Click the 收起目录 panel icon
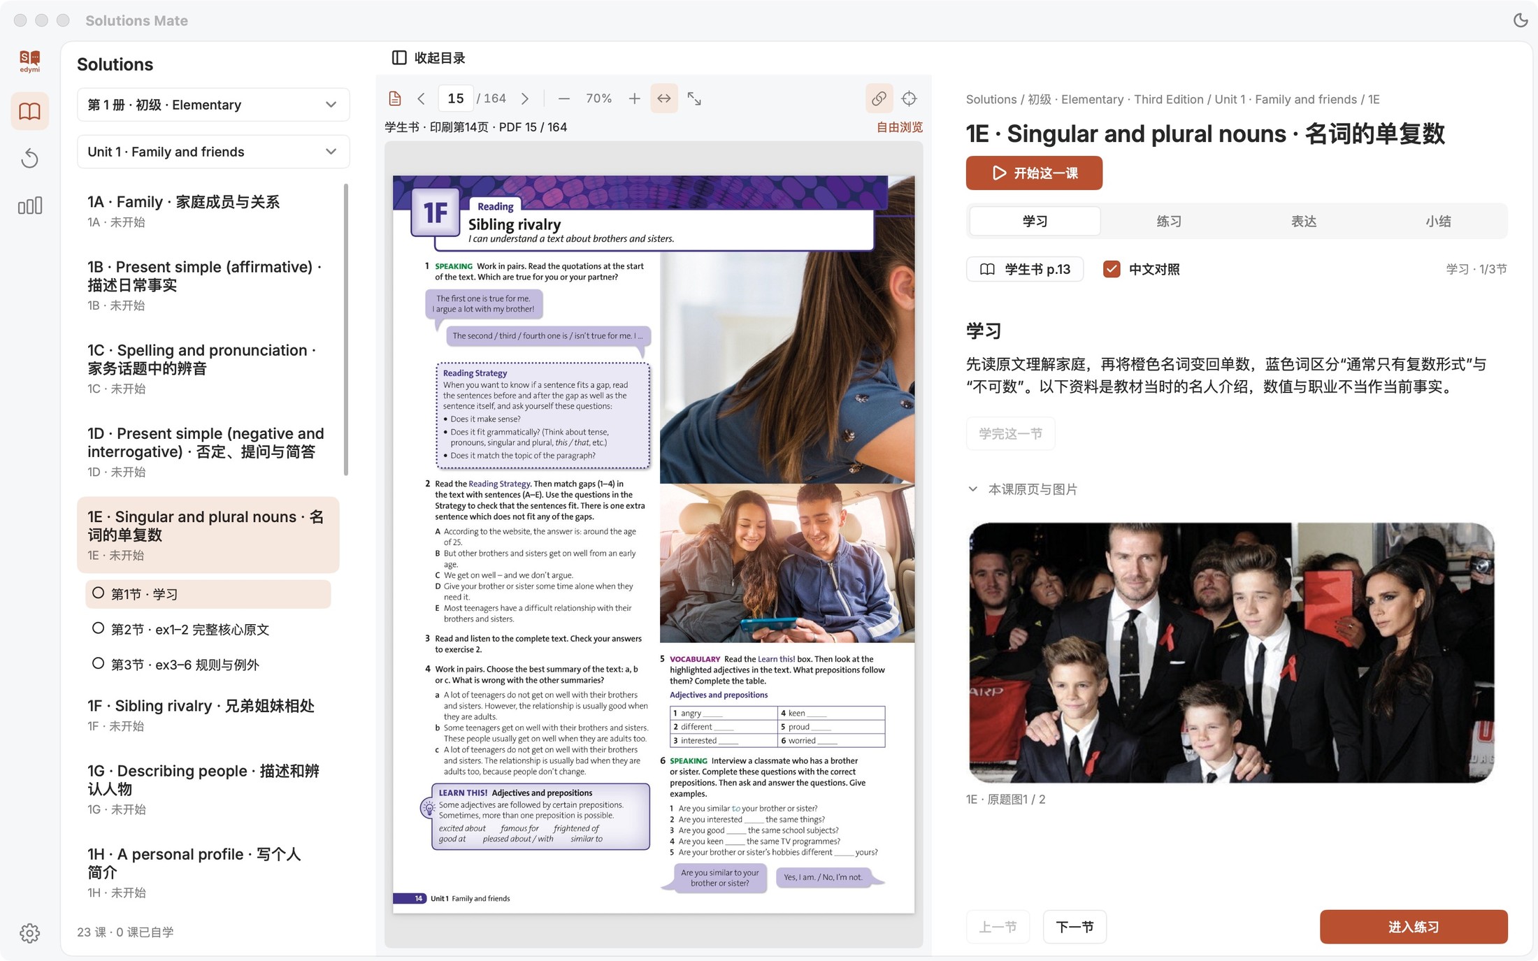1538x961 pixels. pyautogui.click(x=399, y=58)
